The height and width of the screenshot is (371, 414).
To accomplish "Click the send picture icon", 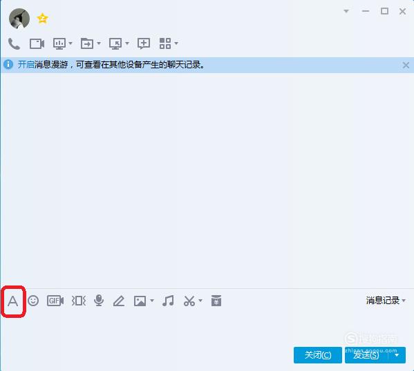I will click(x=140, y=301).
